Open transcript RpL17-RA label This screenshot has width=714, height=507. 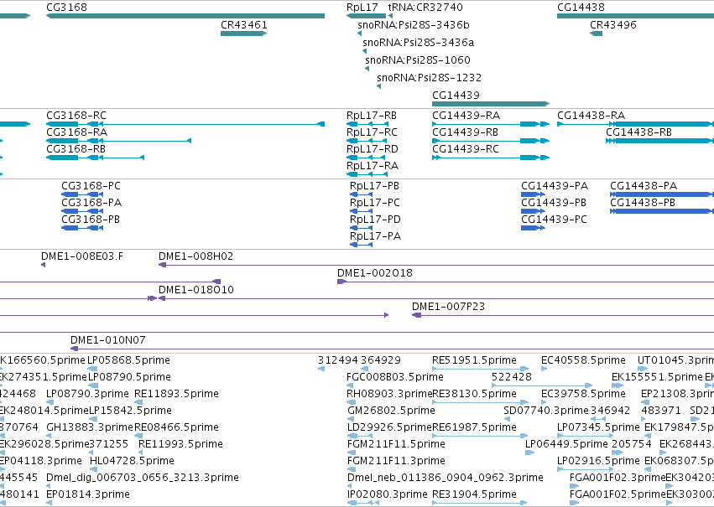373,166
